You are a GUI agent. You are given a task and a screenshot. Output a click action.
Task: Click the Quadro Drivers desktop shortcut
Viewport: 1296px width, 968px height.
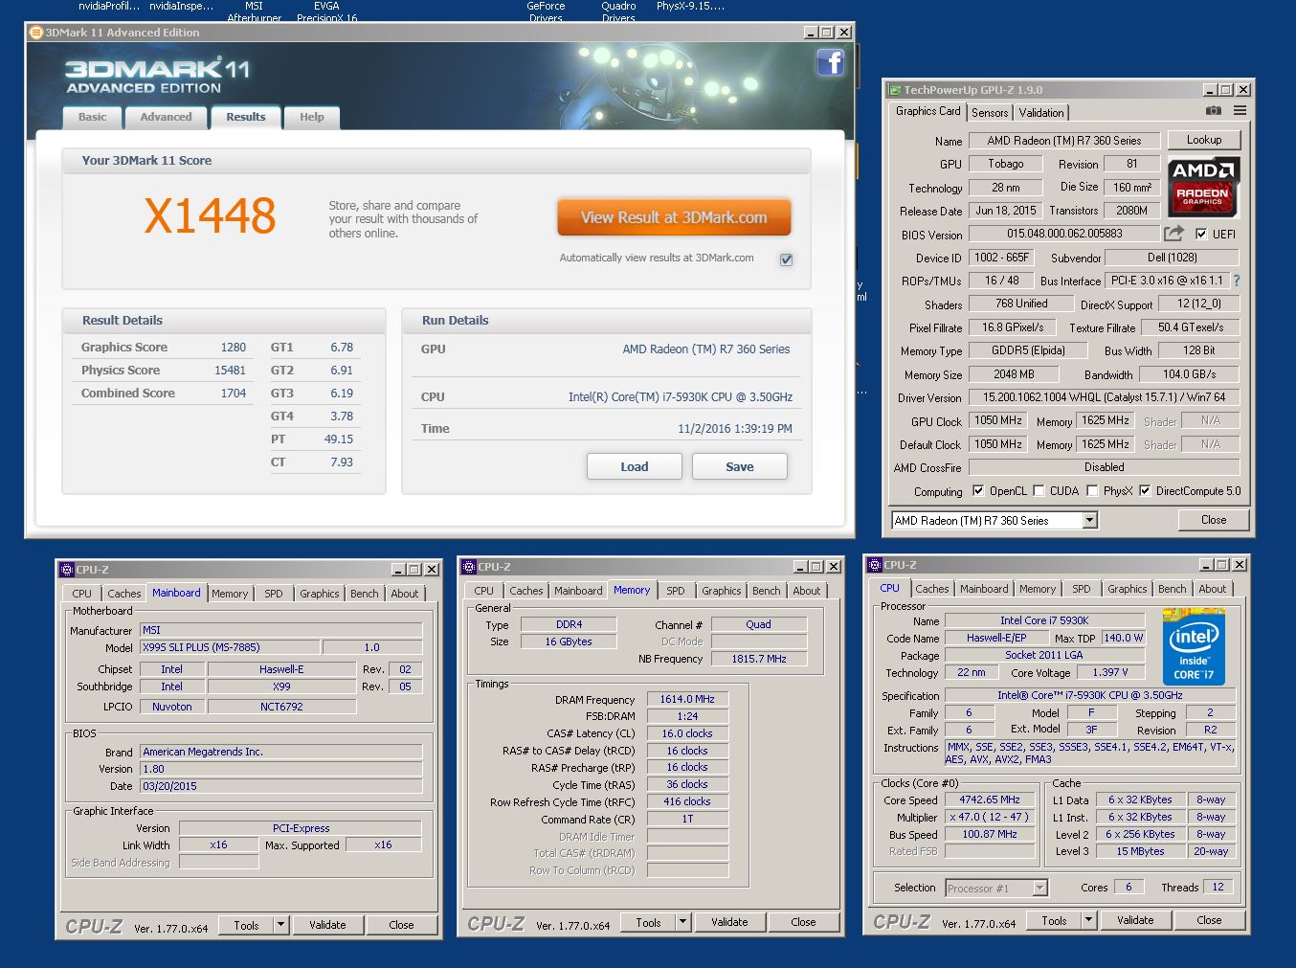pyautogui.click(x=618, y=11)
